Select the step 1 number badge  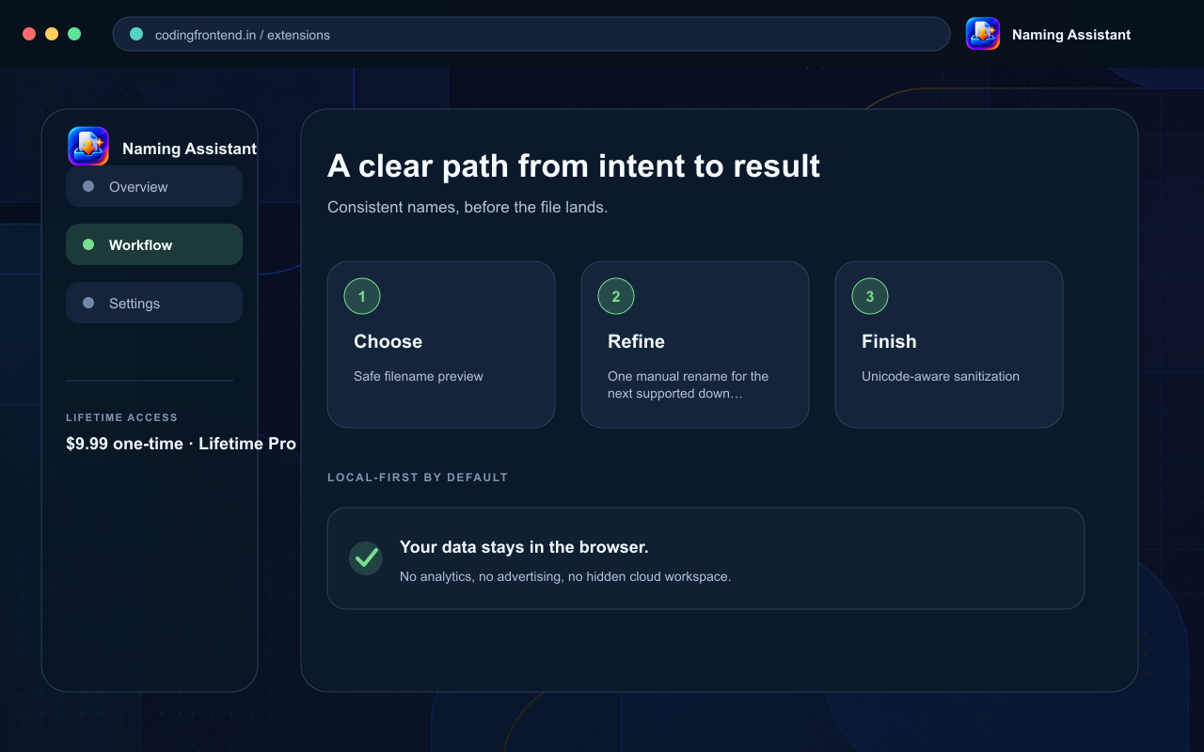(362, 296)
